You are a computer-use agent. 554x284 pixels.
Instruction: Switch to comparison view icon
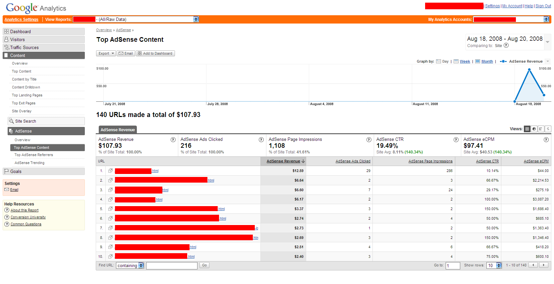click(548, 129)
